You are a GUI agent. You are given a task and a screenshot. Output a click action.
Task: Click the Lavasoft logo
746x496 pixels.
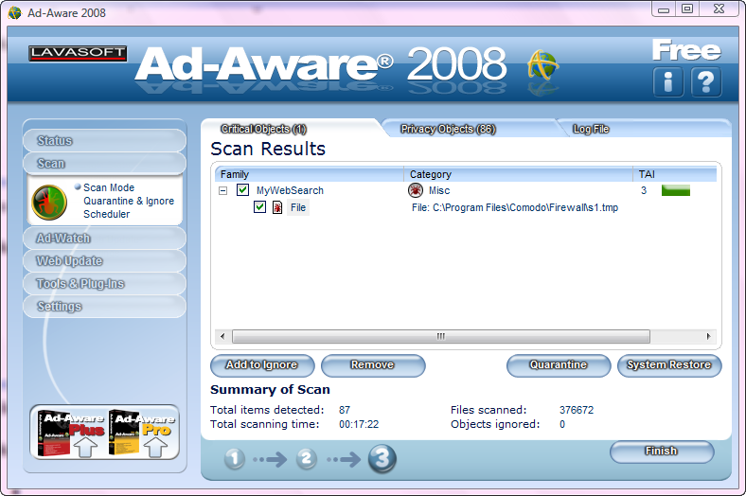tap(78, 53)
